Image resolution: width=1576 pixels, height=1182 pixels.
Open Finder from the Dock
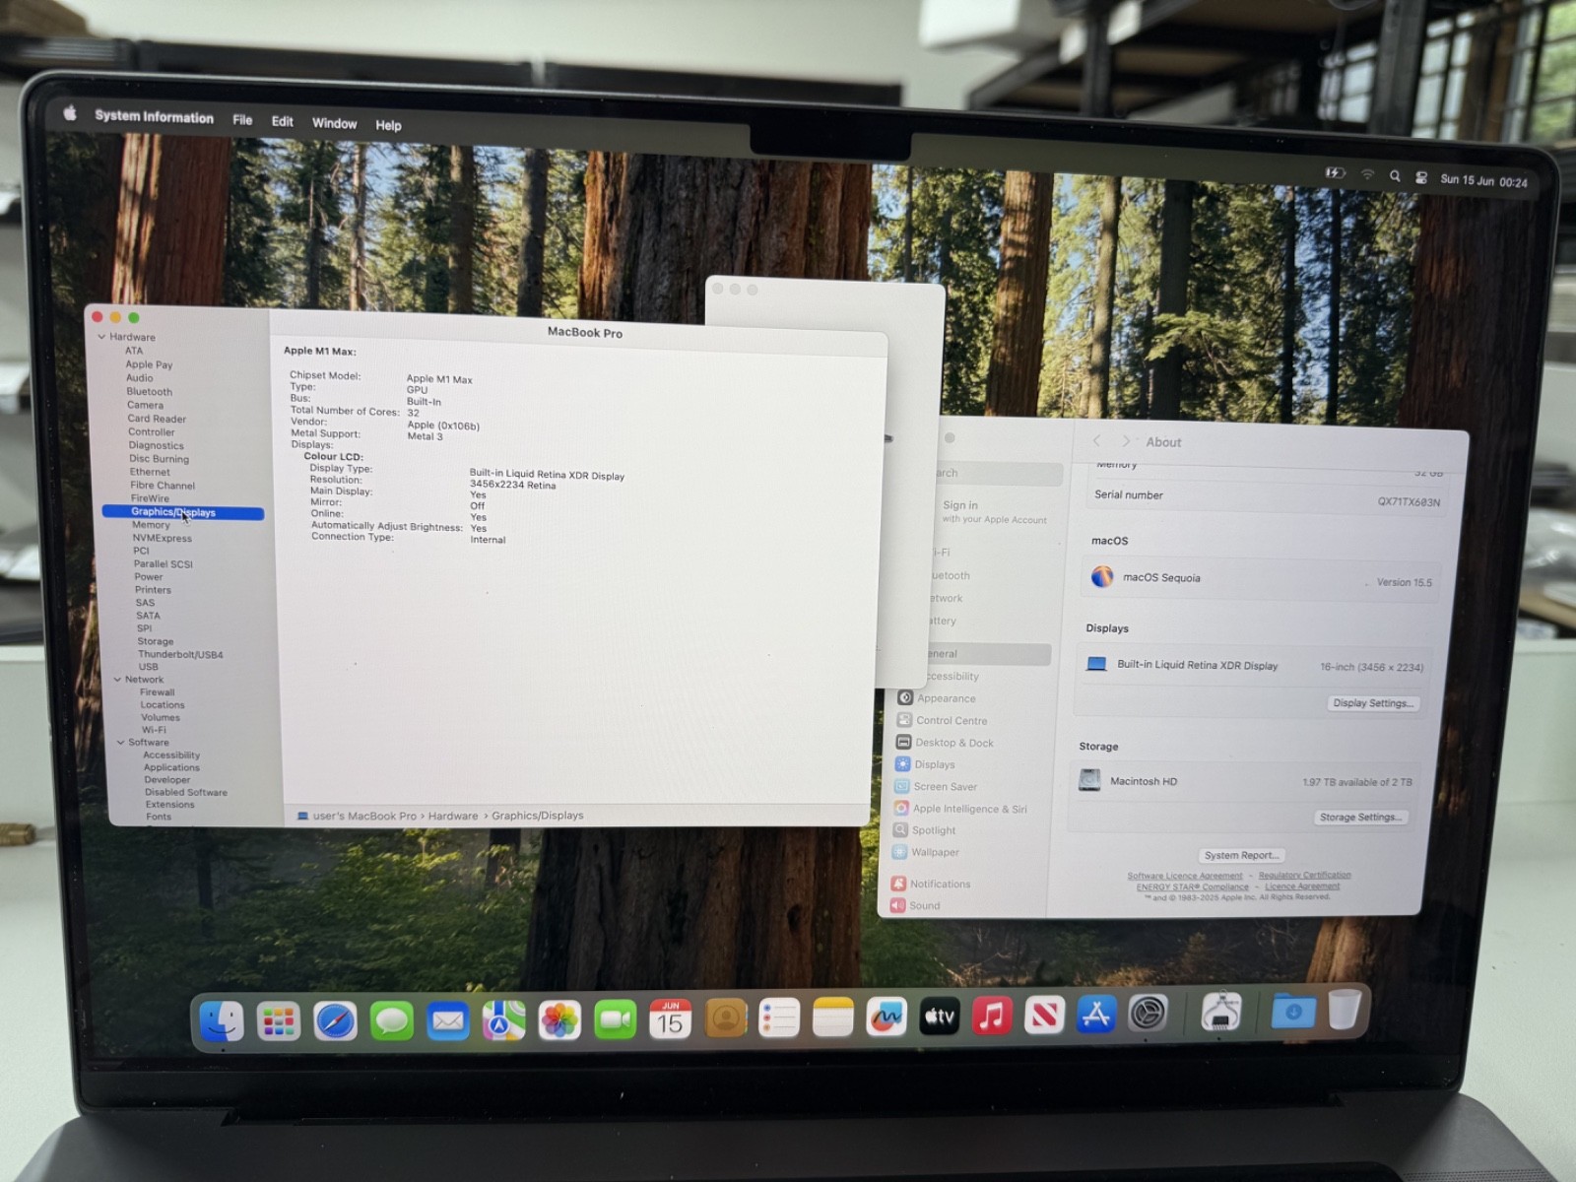[x=222, y=1021]
